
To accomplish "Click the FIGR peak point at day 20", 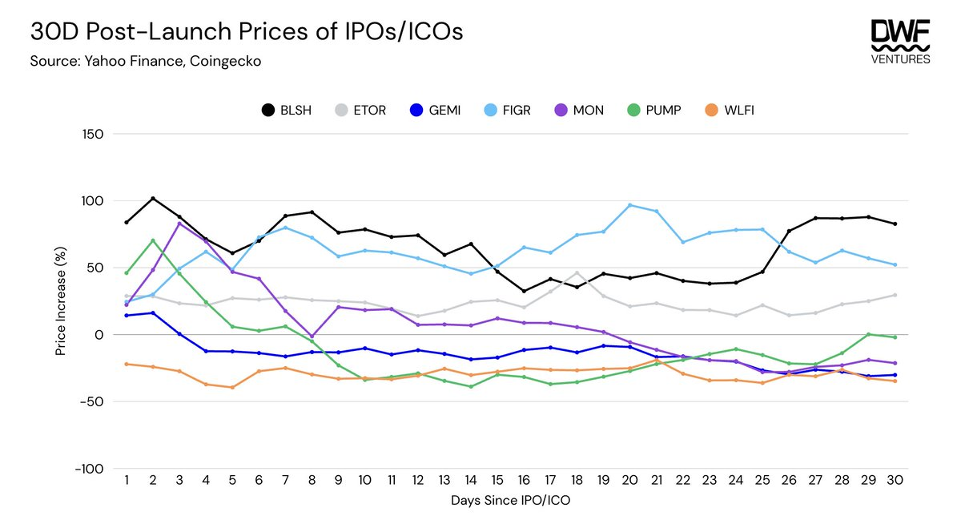I will (x=630, y=205).
